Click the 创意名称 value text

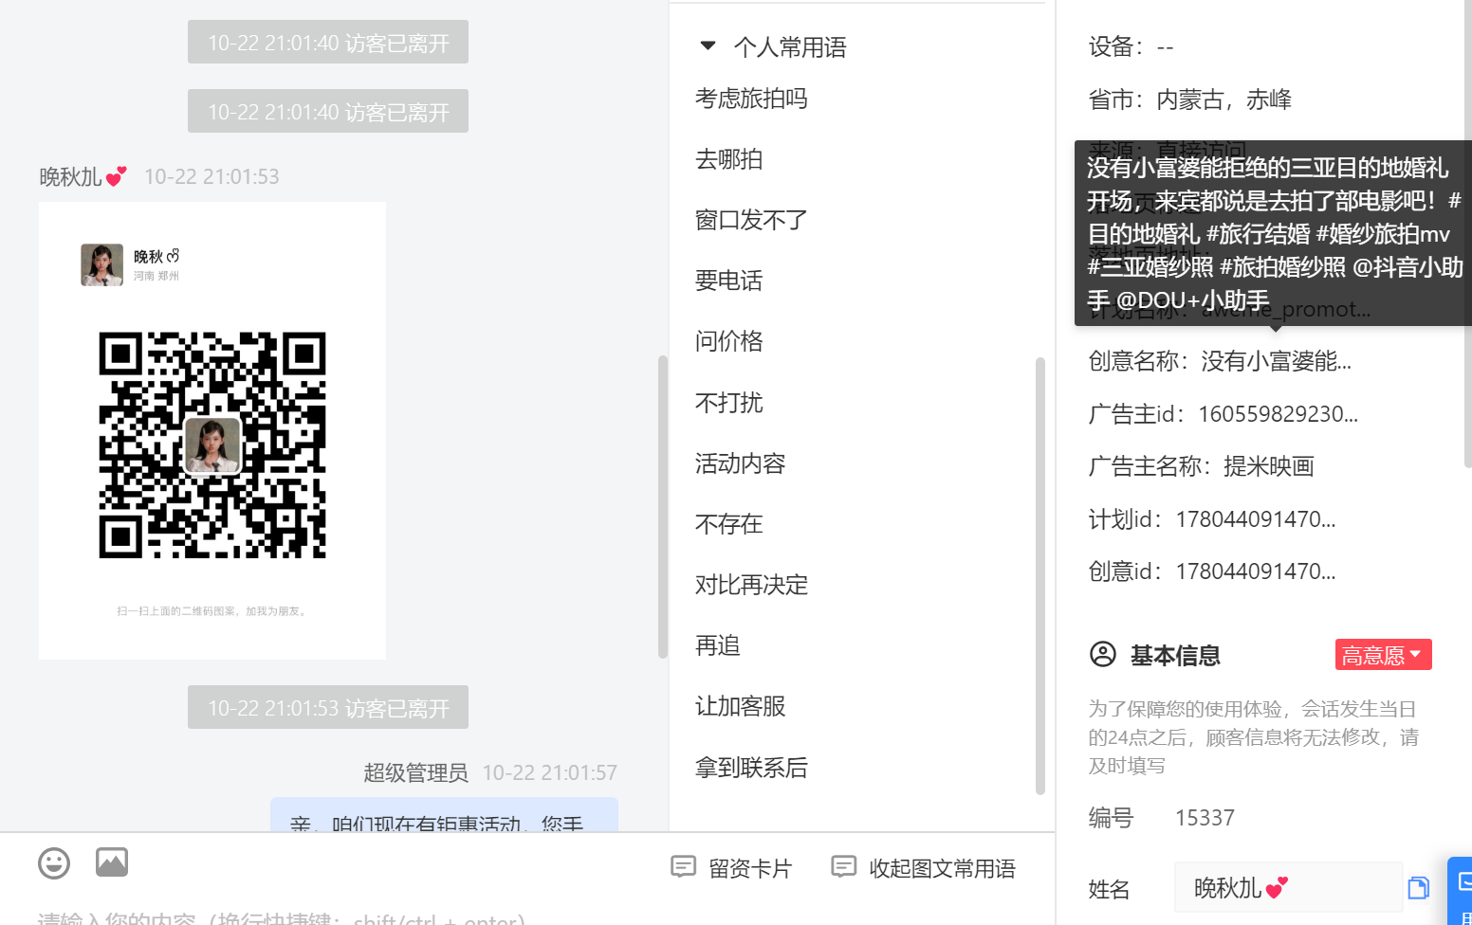pos(1276,361)
